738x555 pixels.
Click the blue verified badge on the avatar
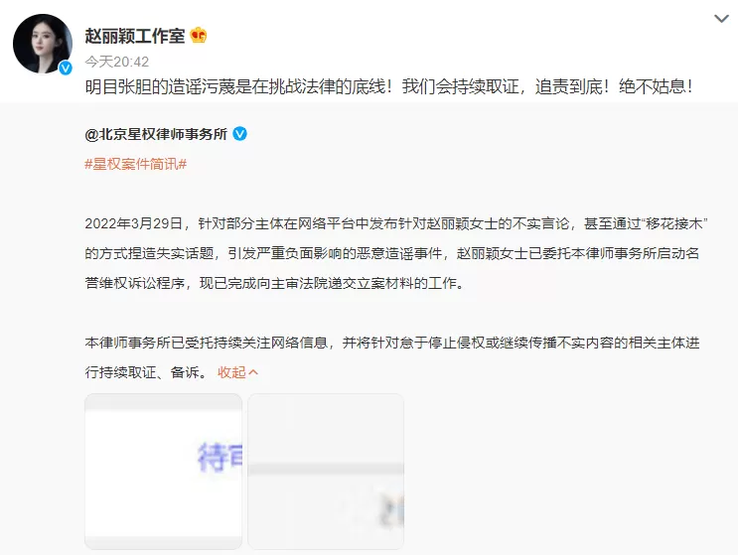point(66,69)
